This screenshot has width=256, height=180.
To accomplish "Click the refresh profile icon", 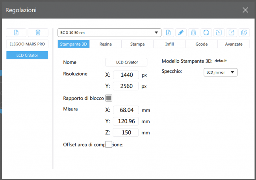I will (x=205, y=32).
